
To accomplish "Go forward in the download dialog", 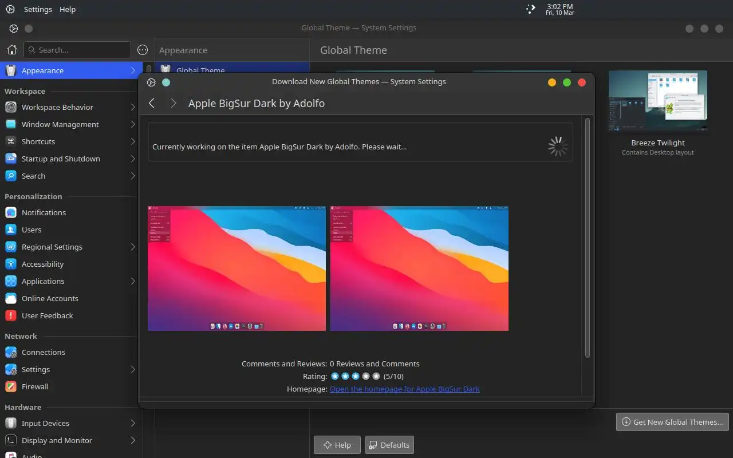I will [x=174, y=103].
